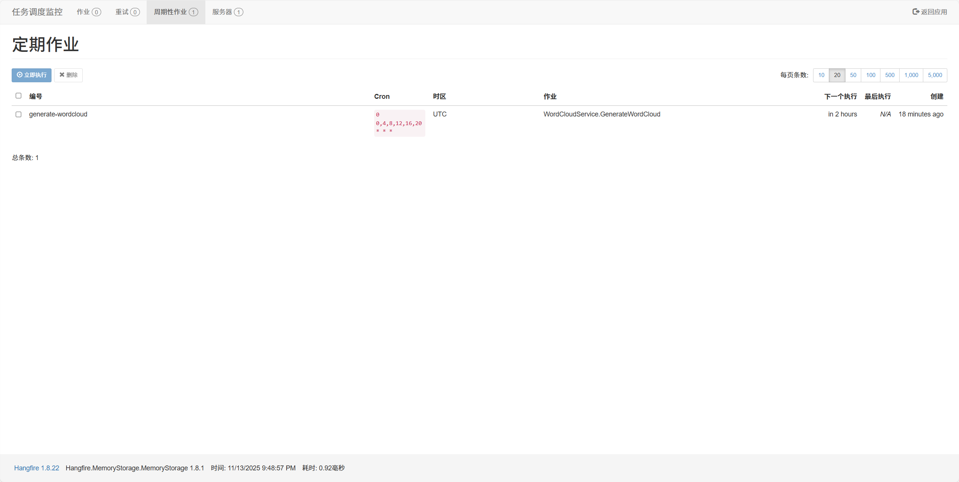Viewport: 959px width, 482px height.
Task: Click the 返回应用 back-to-app icon link
Action: pos(929,12)
